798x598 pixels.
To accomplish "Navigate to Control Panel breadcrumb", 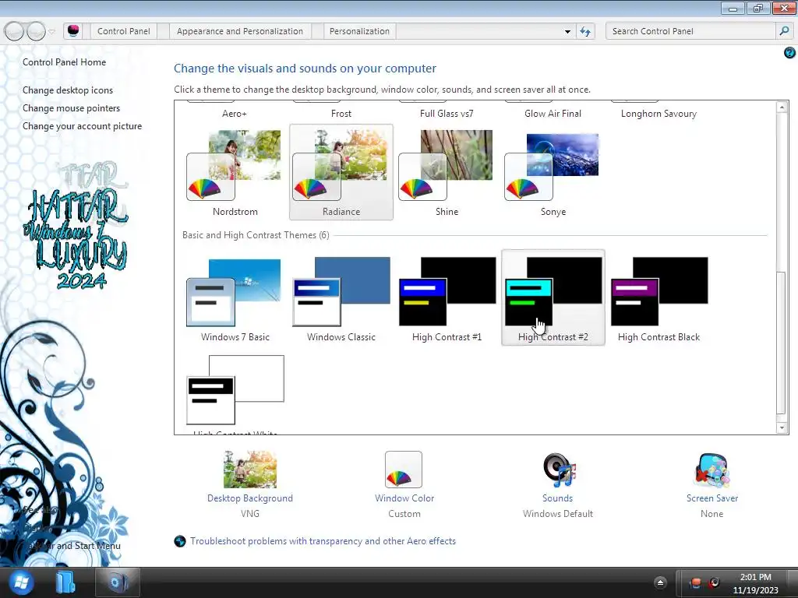I will tap(124, 31).
